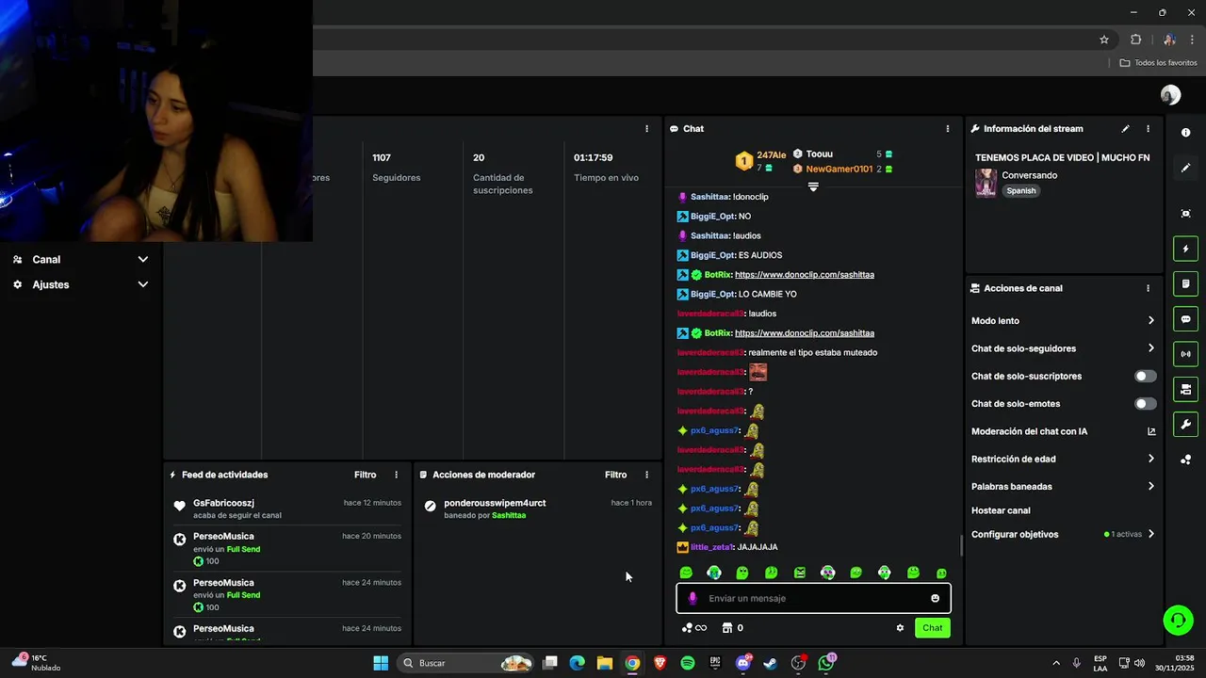
Task: Open the Moderación del chat con IA link icon
Action: tap(1151, 431)
